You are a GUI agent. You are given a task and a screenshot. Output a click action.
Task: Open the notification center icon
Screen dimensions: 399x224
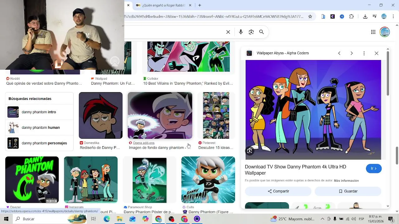(x=391, y=219)
